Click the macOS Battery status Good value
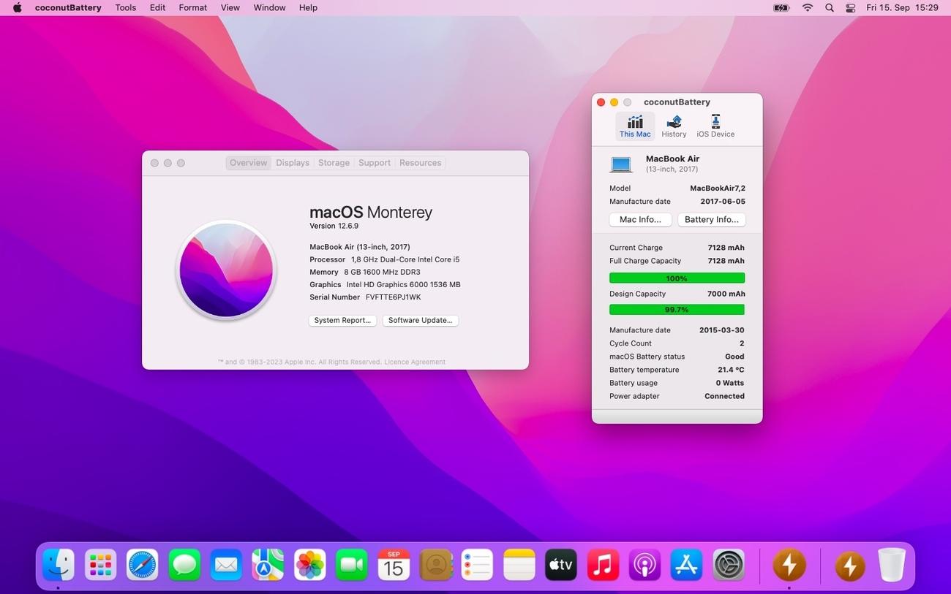 pos(734,357)
